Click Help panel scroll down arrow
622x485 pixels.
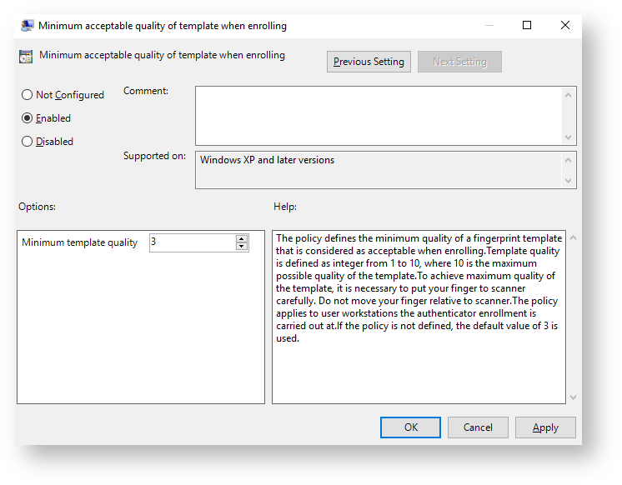coord(572,397)
